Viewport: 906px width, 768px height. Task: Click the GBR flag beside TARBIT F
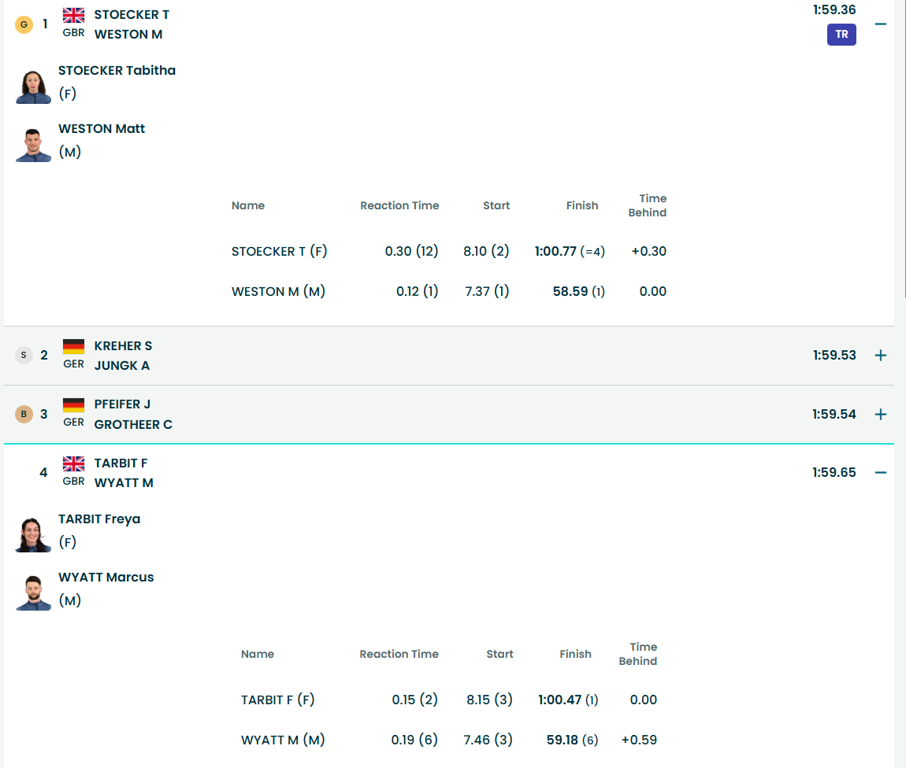(x=73, y=463)
